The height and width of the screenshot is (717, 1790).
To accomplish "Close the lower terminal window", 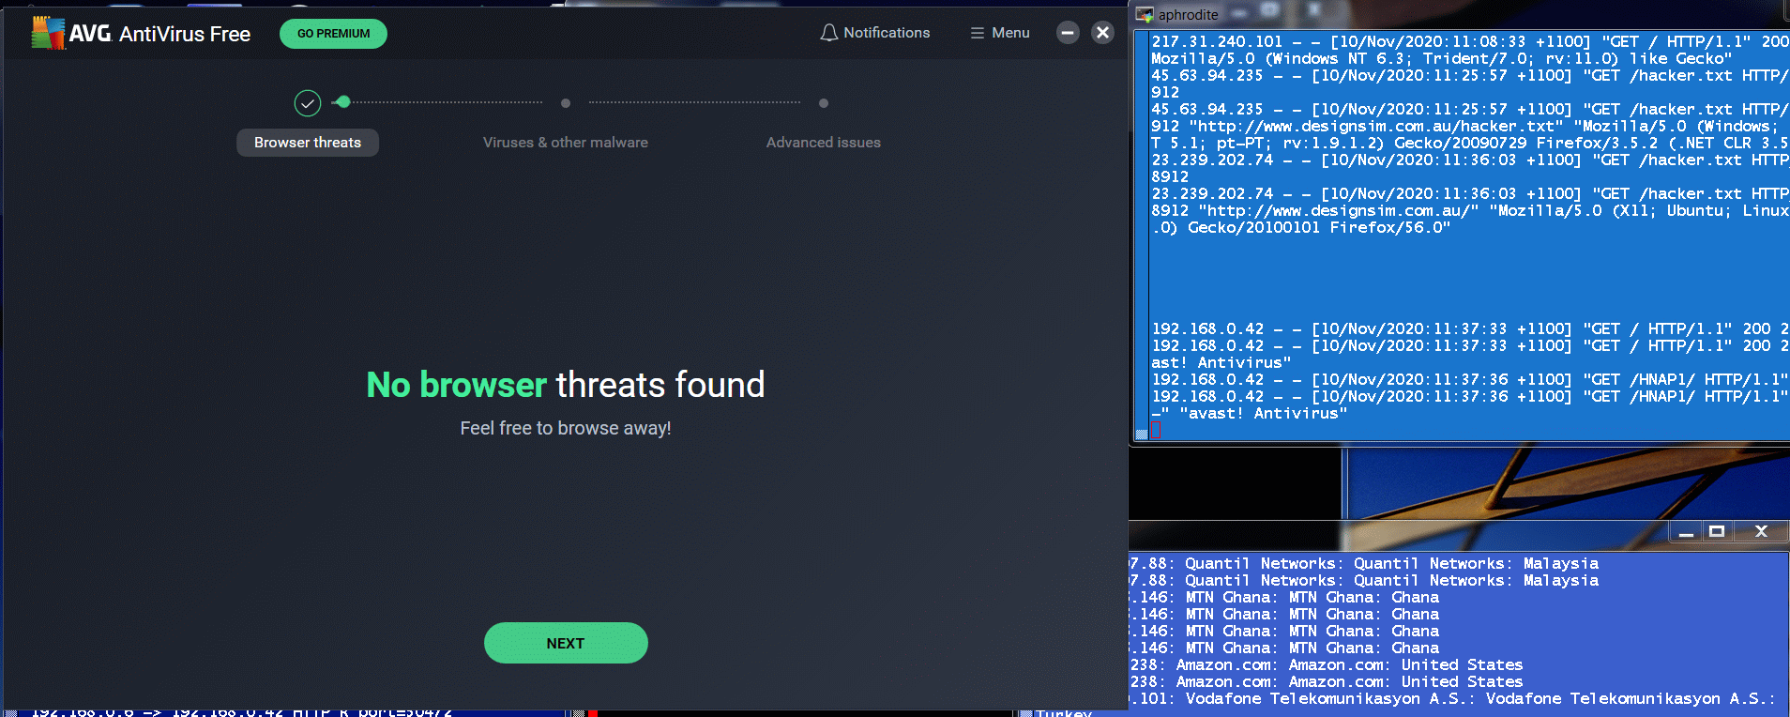I will coord(1761,532).
